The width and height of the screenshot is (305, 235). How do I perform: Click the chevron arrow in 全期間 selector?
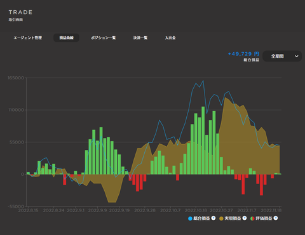[297, 57]
